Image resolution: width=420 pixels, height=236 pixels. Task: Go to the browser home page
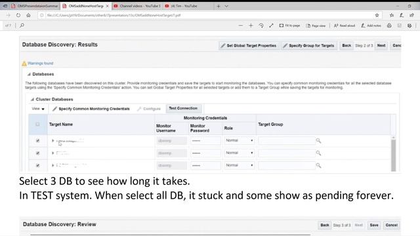28,15
